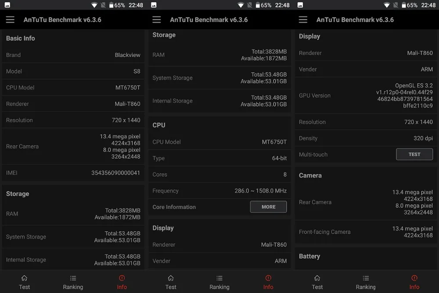
Task: Select Internal Storage row in left screenshot
Action: tap(73, 259)
